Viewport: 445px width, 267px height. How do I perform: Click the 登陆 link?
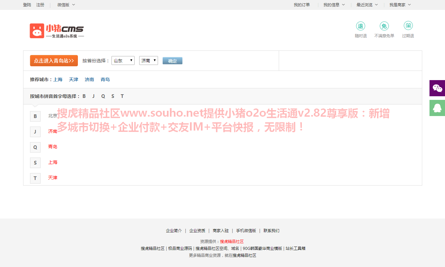coord(27,5)
